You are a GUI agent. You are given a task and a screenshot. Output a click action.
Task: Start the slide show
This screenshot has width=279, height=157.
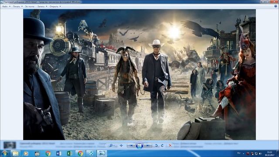tap(139, 145)
